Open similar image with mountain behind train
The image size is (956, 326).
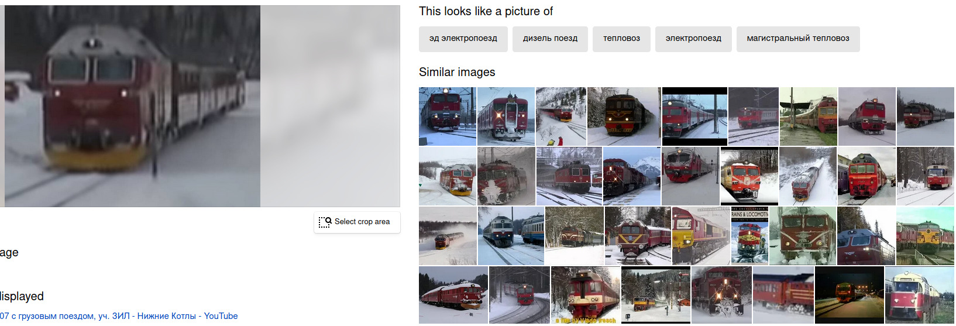632,176
